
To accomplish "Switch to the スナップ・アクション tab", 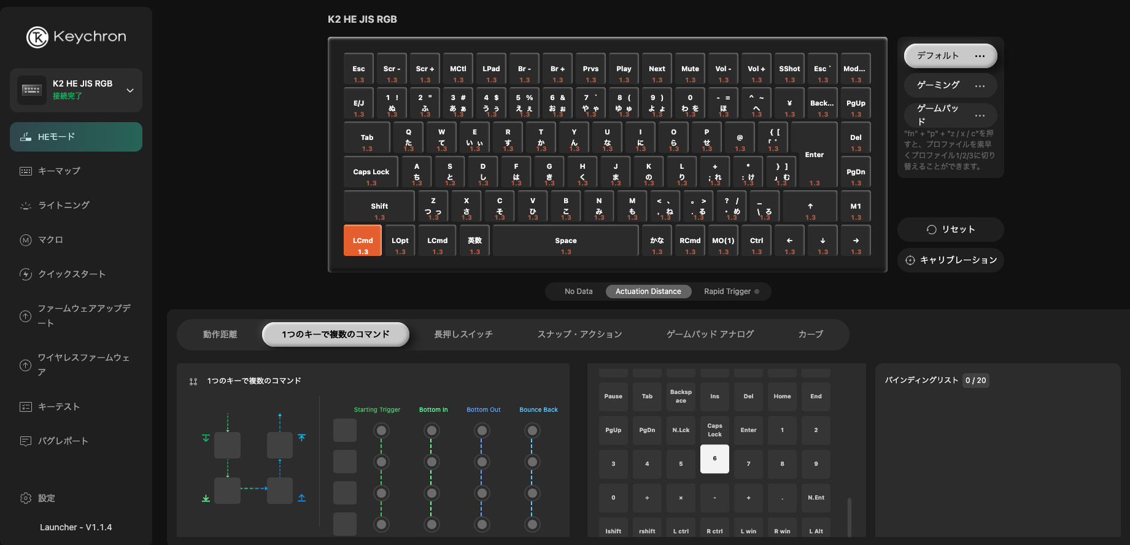I will coord(579,334).
